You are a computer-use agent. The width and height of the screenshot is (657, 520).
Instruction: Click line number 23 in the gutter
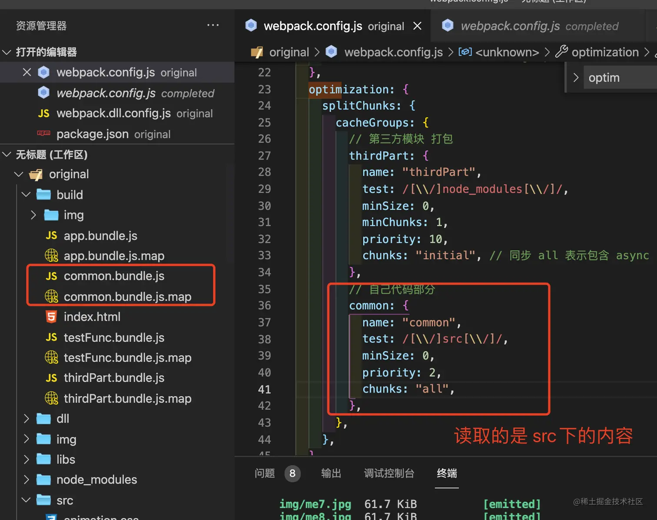(x=264, y=89)
